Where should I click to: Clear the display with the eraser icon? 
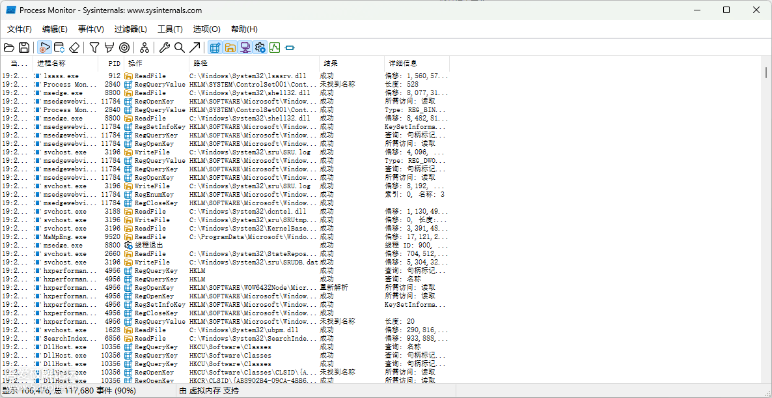74,48
